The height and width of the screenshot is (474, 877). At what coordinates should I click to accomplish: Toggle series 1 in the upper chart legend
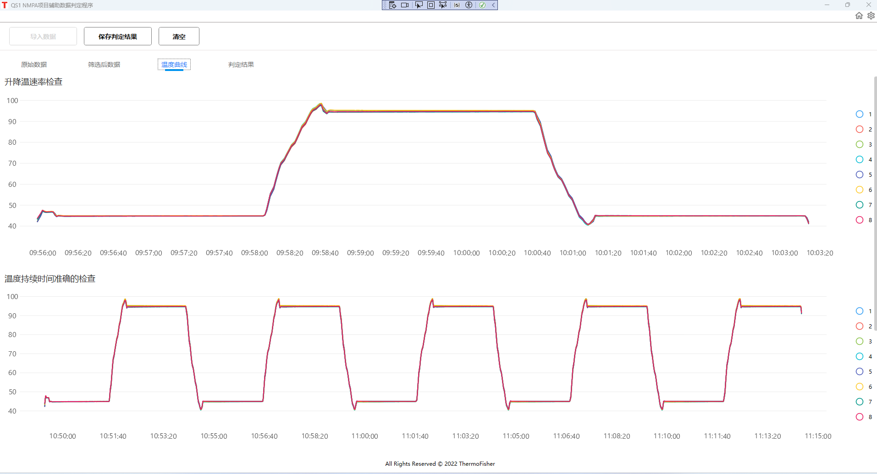coord(864,114)
